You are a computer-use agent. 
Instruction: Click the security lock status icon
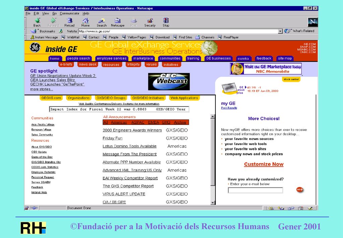click(x=26, y=208)
